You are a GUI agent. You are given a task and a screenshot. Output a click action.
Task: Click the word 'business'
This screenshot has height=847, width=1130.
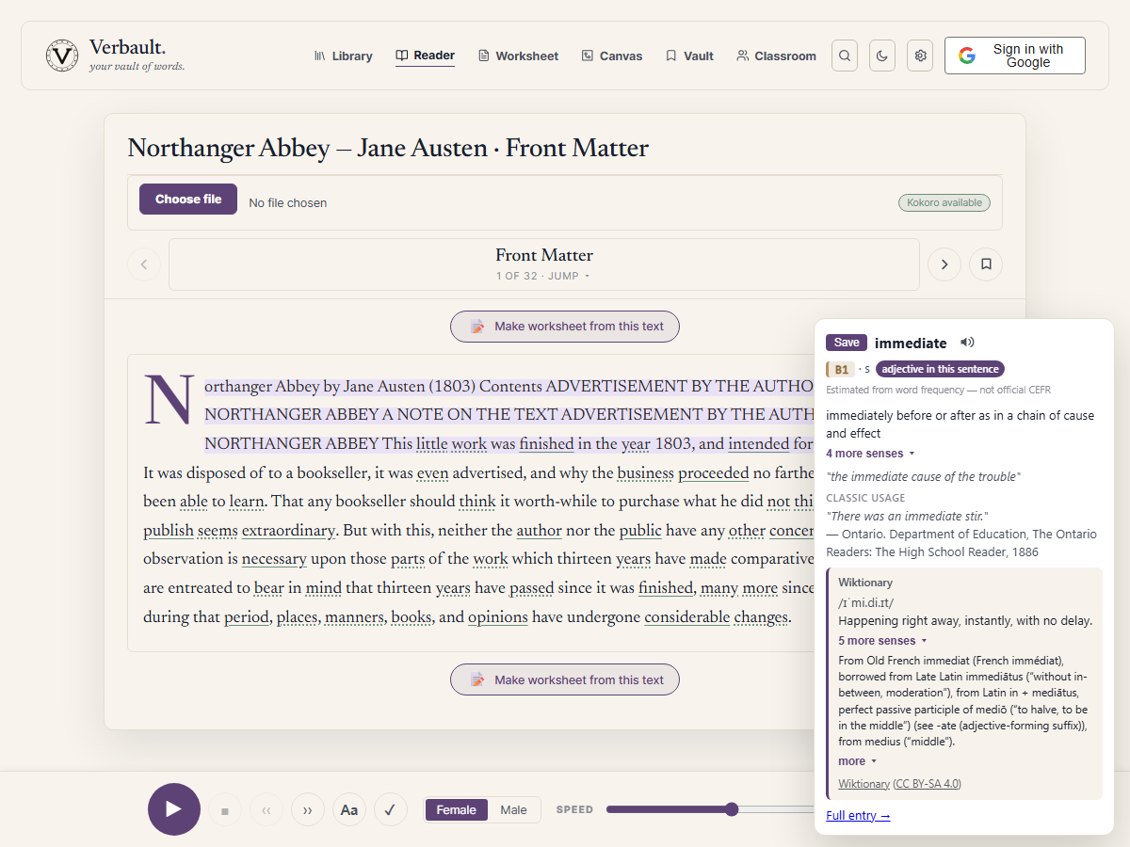click(646, 473)
